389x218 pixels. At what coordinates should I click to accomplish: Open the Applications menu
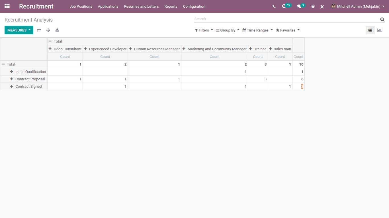pos(108,6)
